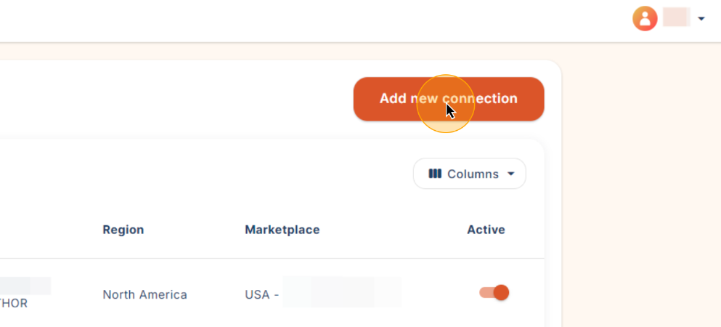This screenshot has height=327, width=721.
Task: Sort by the Region column header
Action: point(123,230)
